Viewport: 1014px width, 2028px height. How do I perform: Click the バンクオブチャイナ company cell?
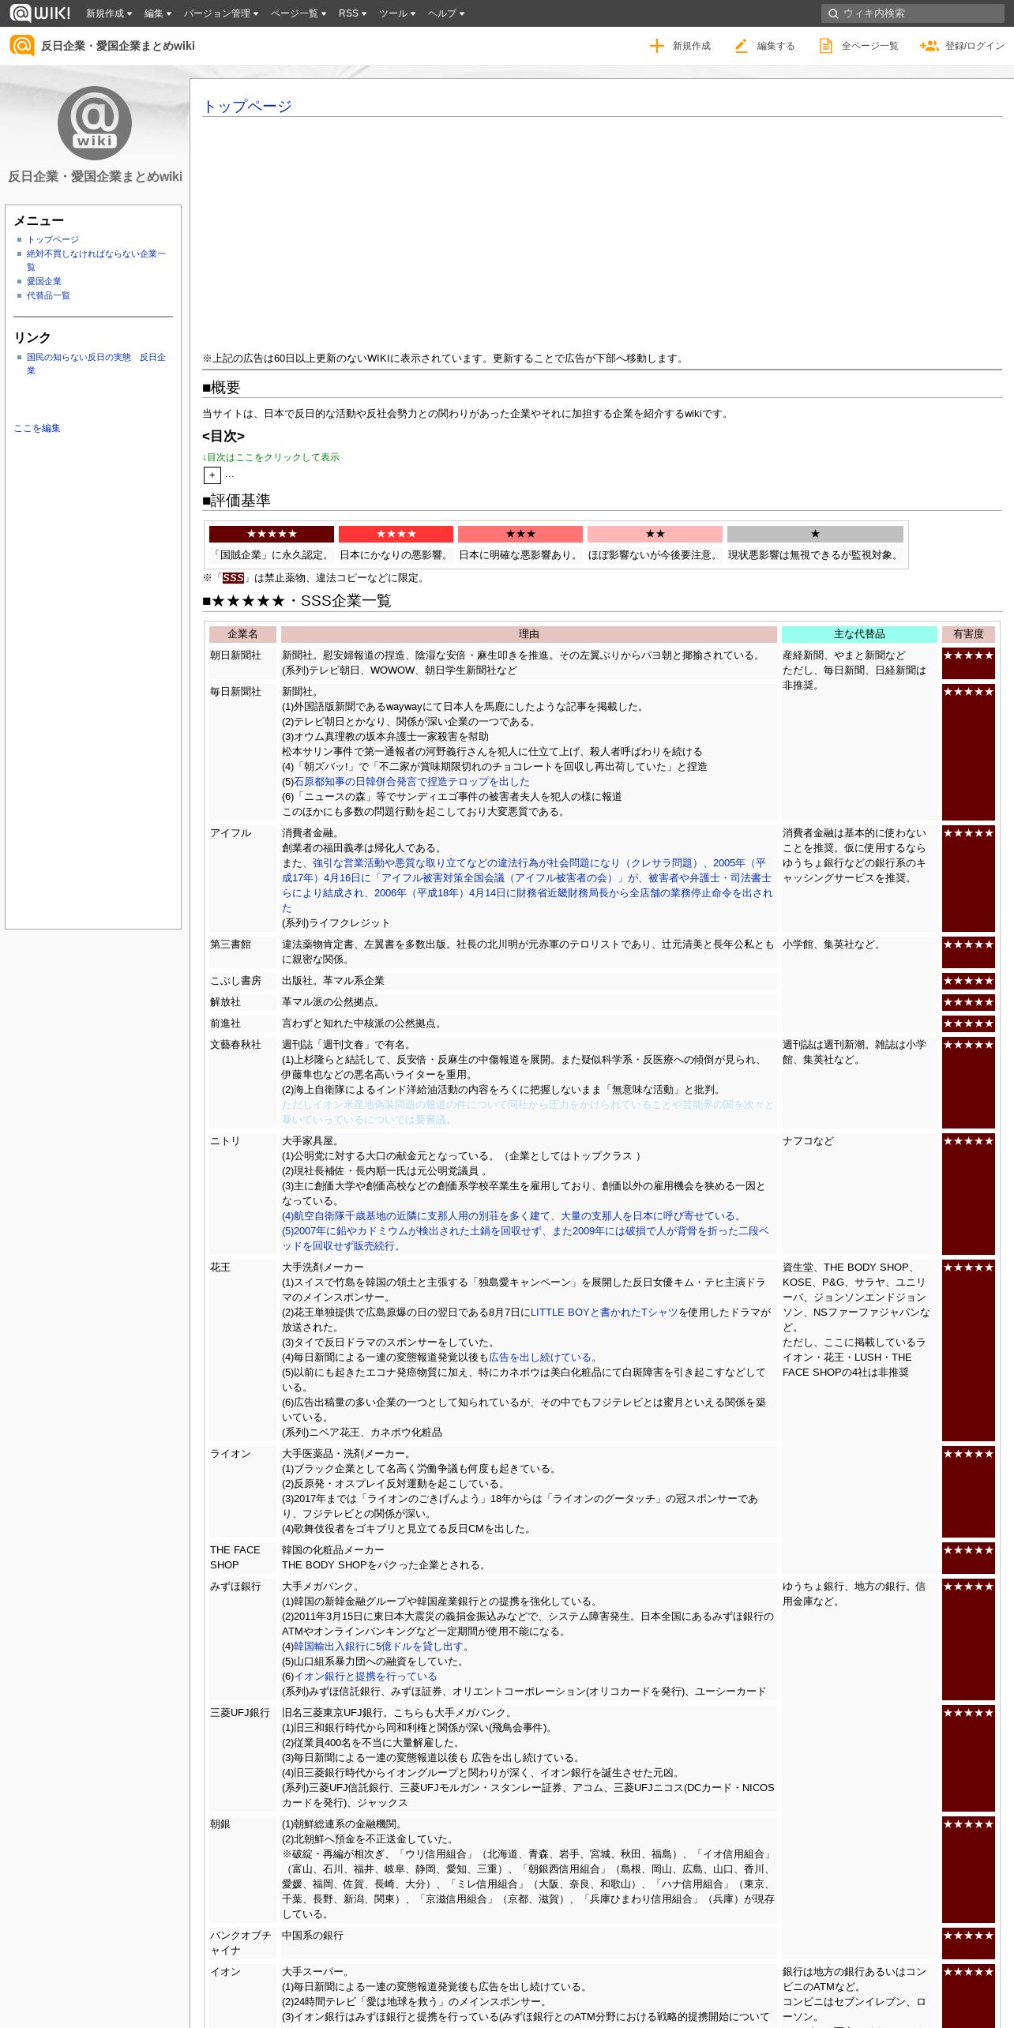coord(242,1943)
